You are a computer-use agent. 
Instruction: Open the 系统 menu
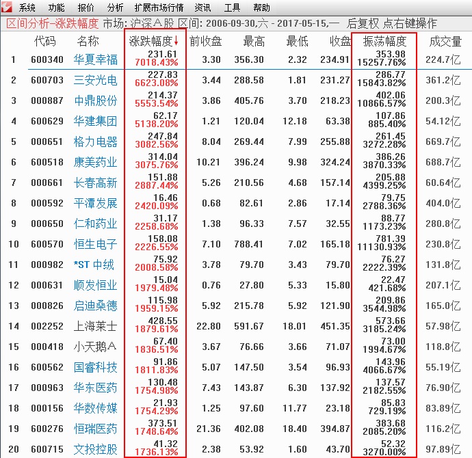(x=27, y=8)
